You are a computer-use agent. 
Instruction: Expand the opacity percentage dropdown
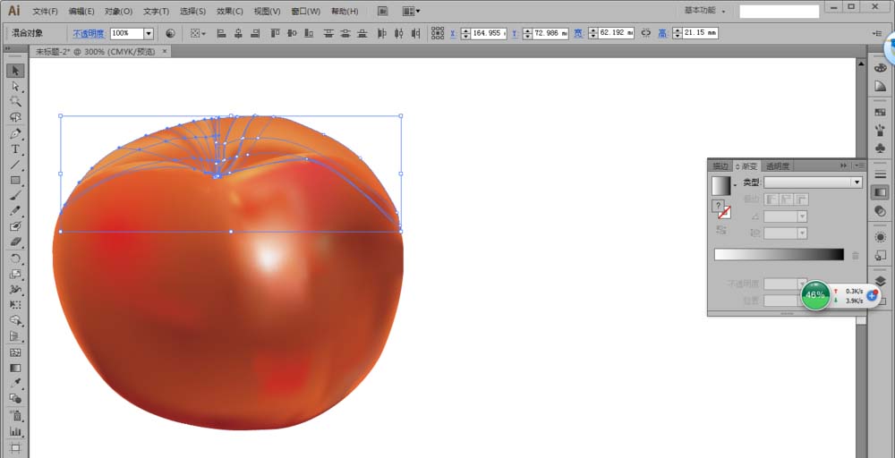(x=148, y=33)
